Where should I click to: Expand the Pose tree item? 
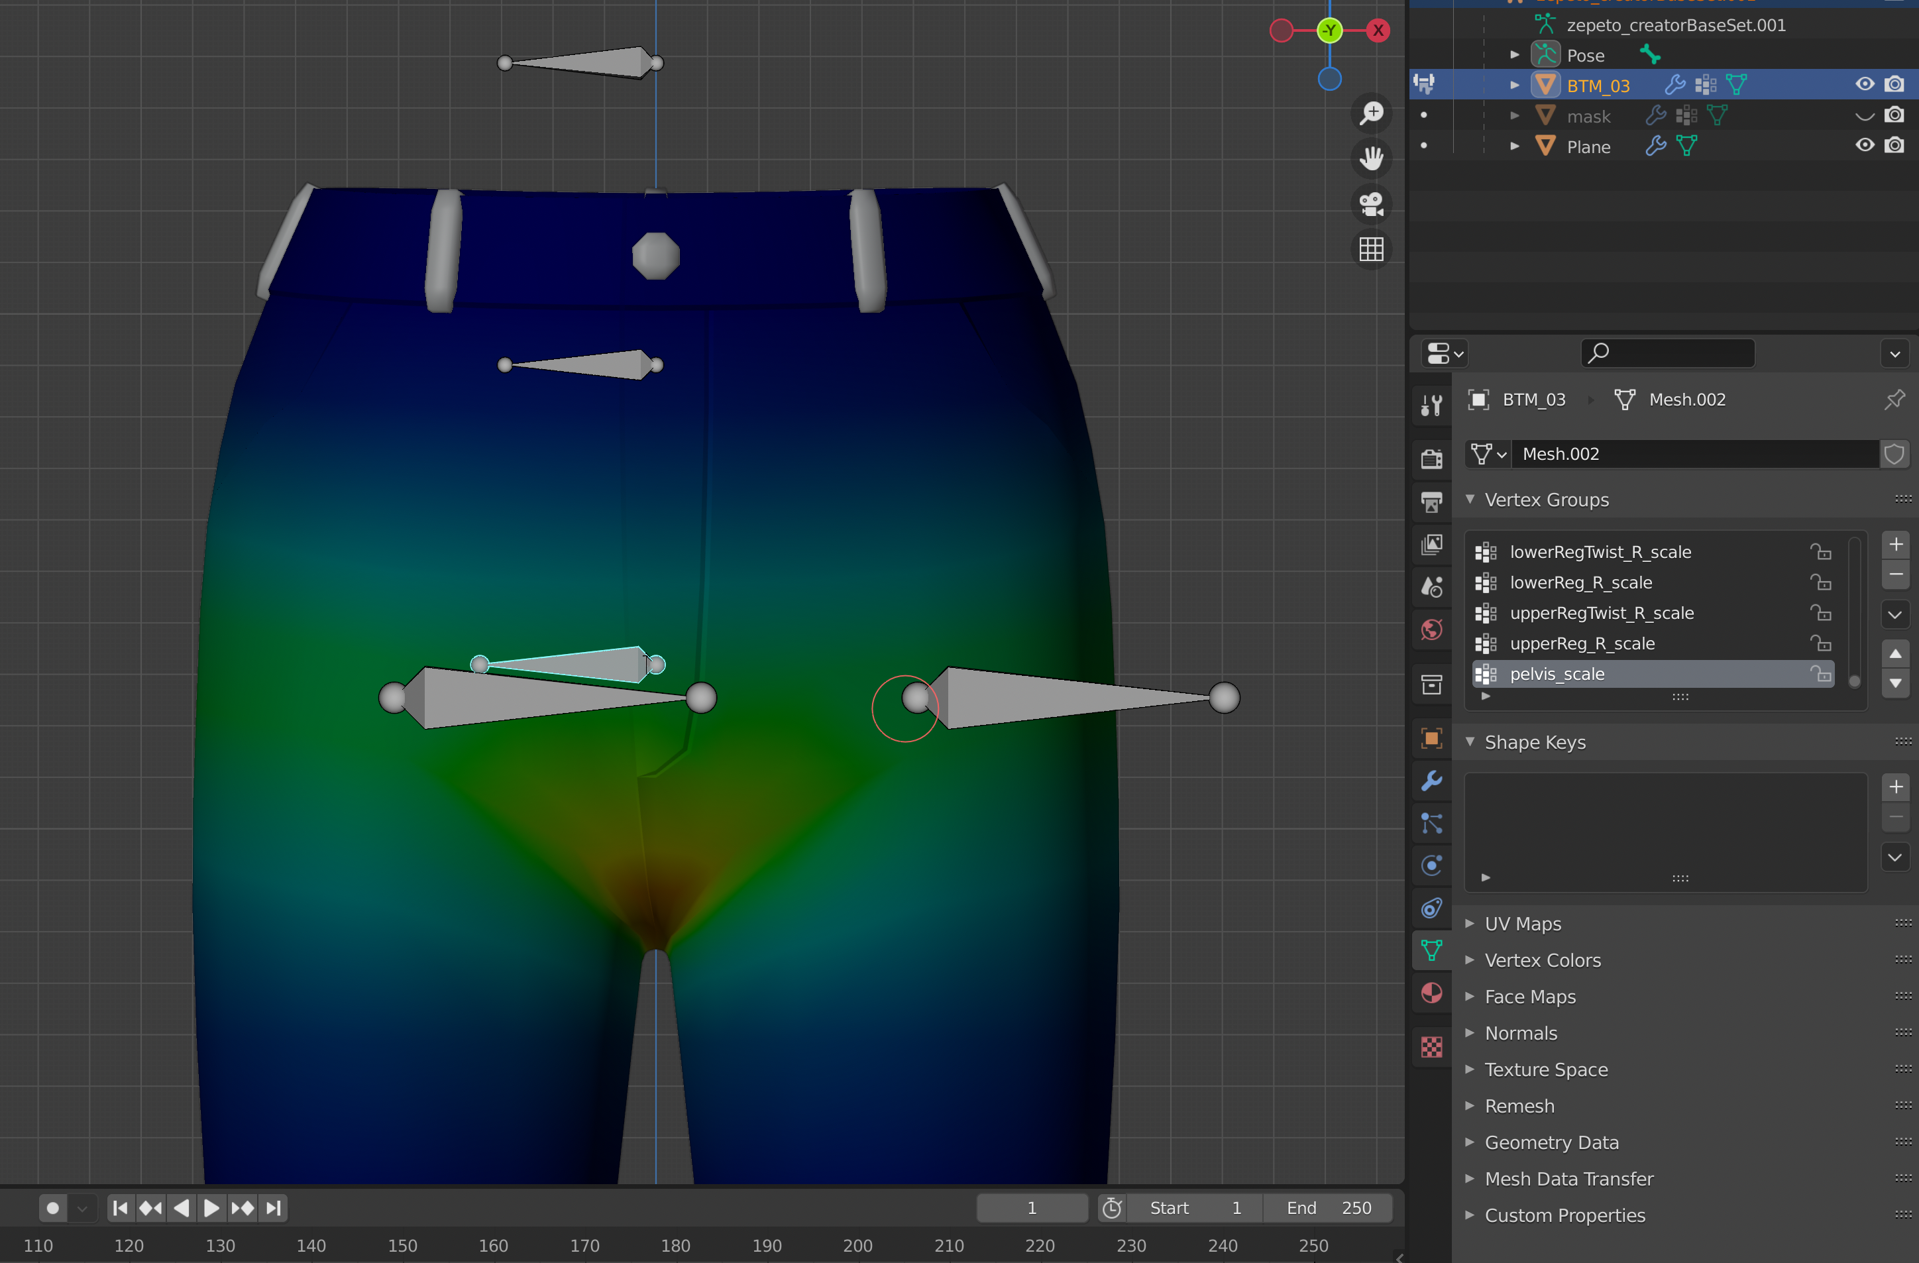coord(1514,55)
